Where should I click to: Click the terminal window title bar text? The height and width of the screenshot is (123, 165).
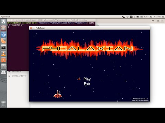51,20
